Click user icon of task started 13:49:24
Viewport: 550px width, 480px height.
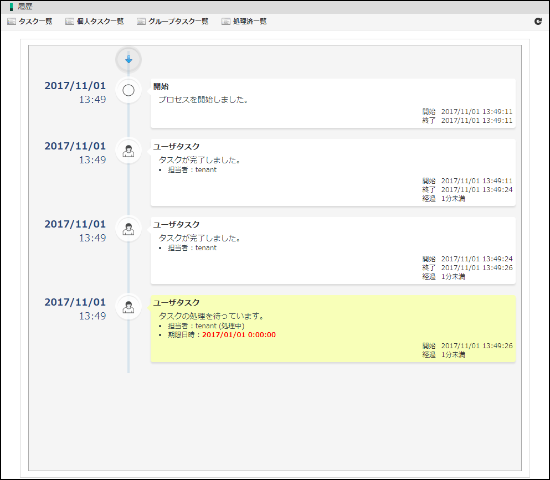128,229
